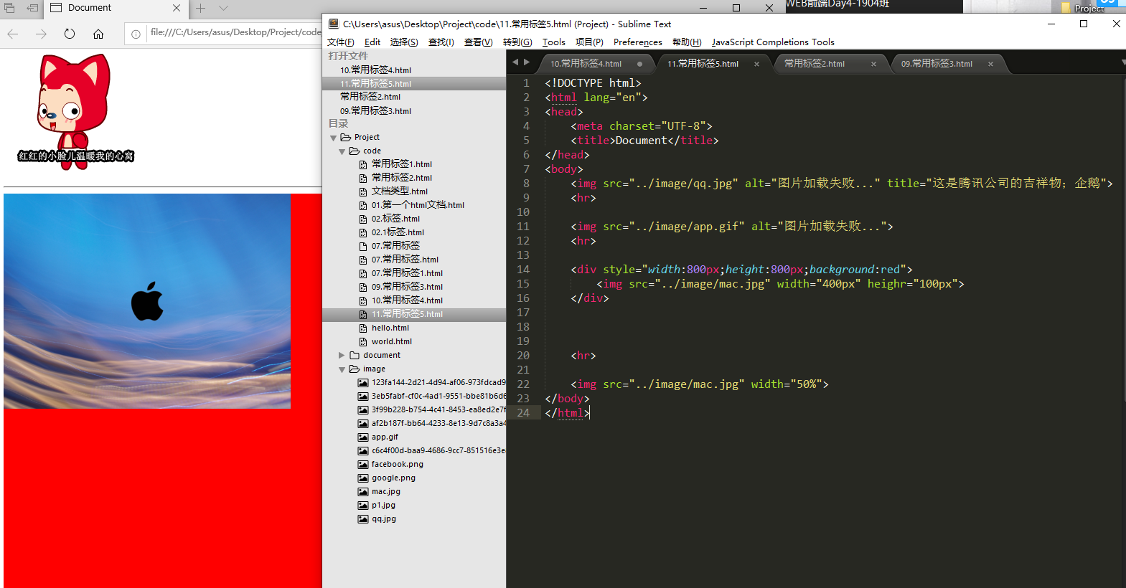Viewport: 1126px width, 588px height.
Task: Open the 帮助(H) menu
Action: (687, 42)
